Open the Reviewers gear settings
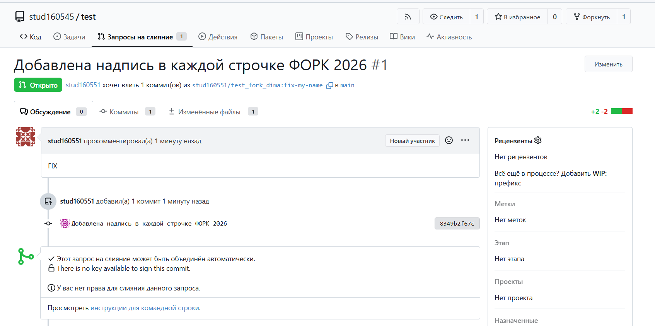Screen dimensions: 655x326 (x=538, y=141)
